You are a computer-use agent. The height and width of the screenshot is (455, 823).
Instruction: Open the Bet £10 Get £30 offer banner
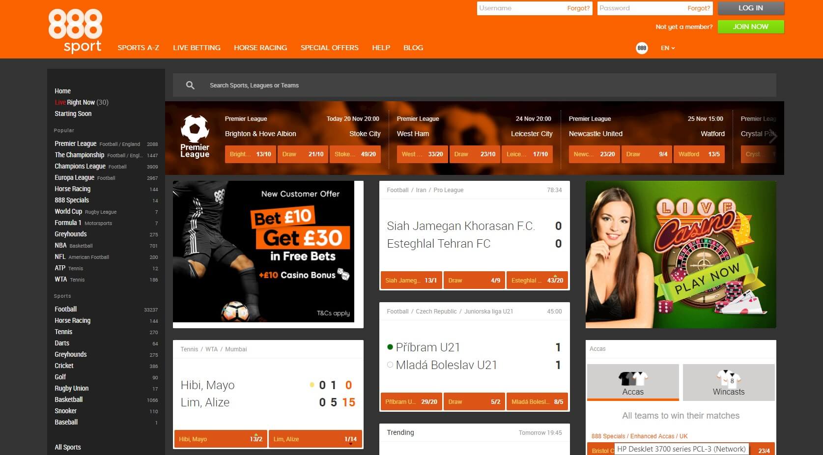263,252
